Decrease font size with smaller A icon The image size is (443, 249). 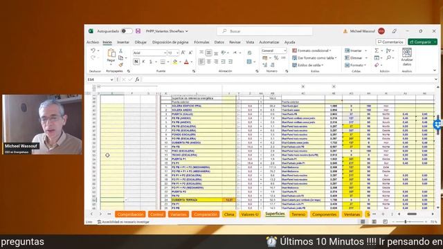[190, 53]
